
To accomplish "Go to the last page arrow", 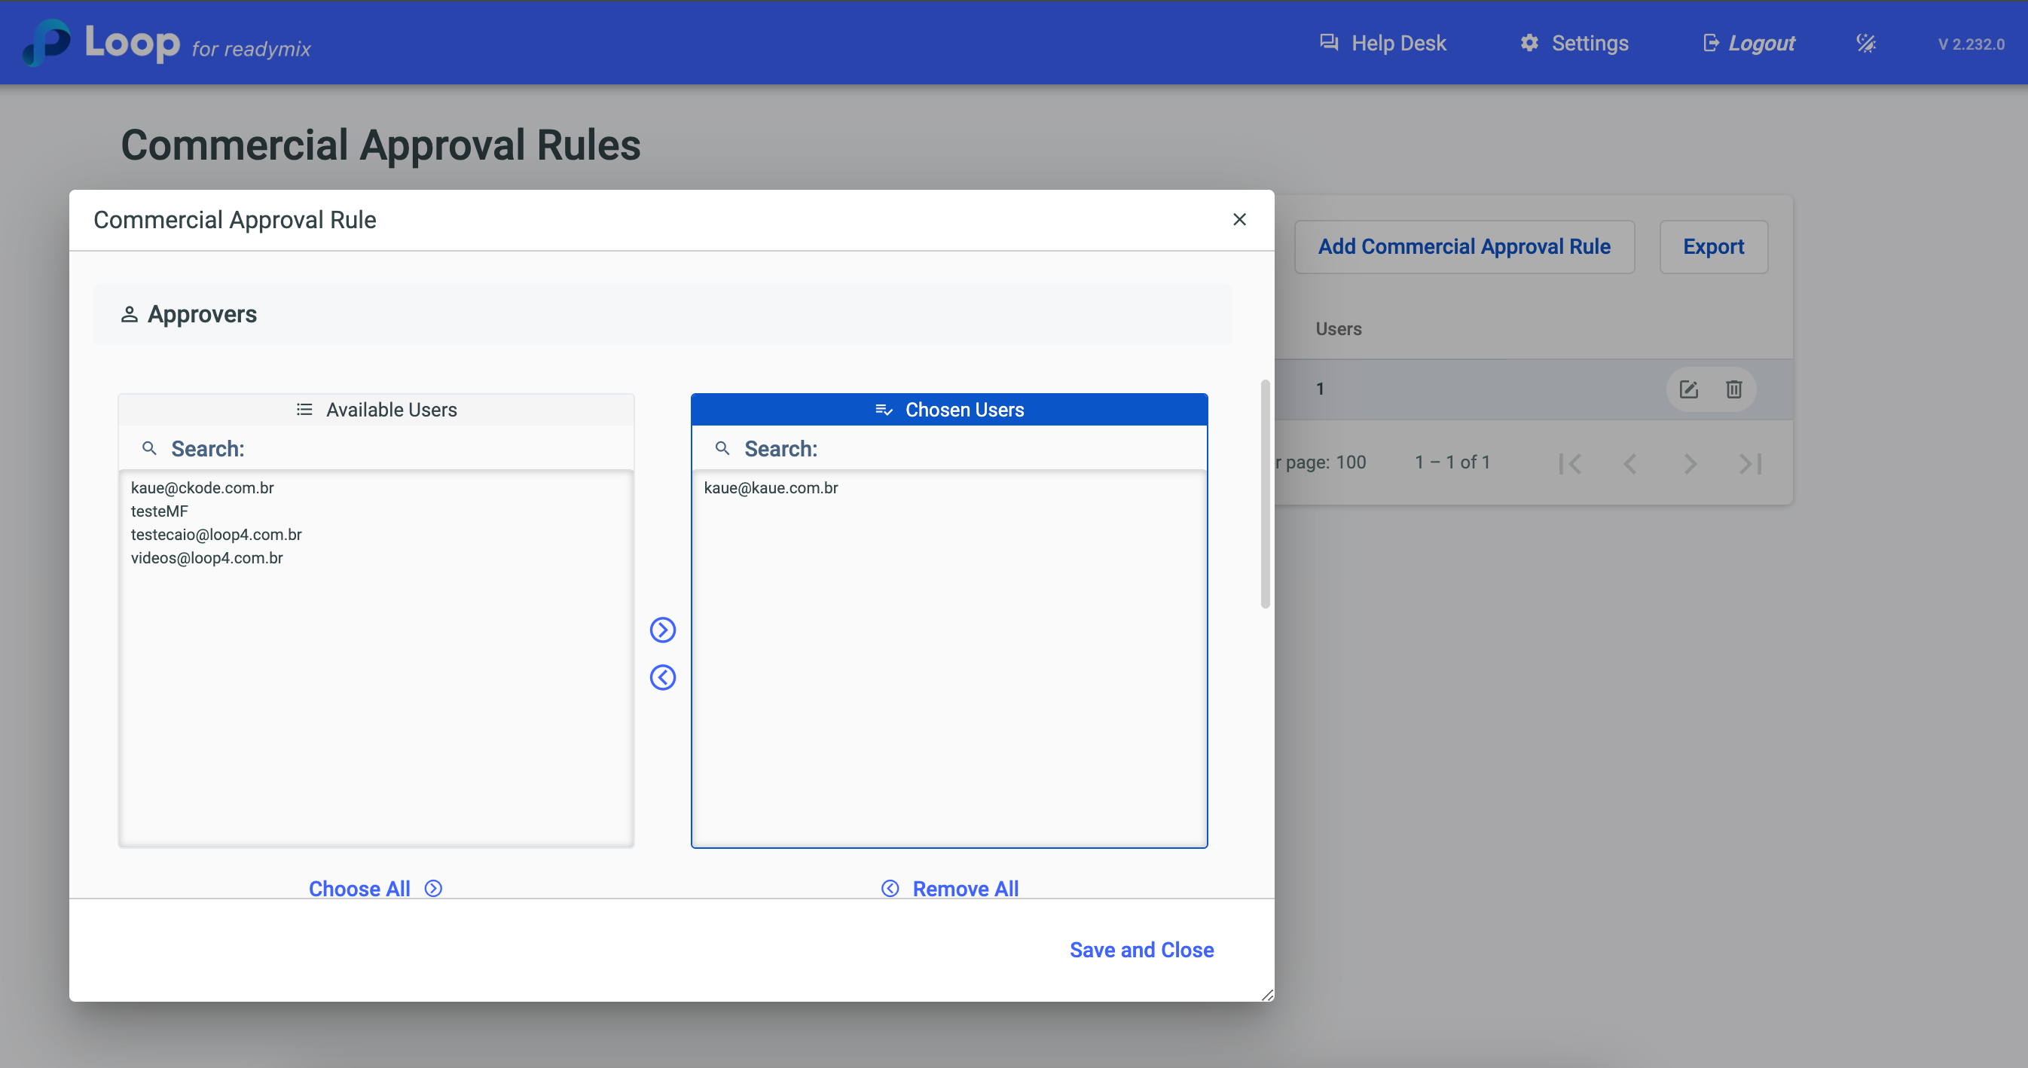I will (x=1749, y=463).
